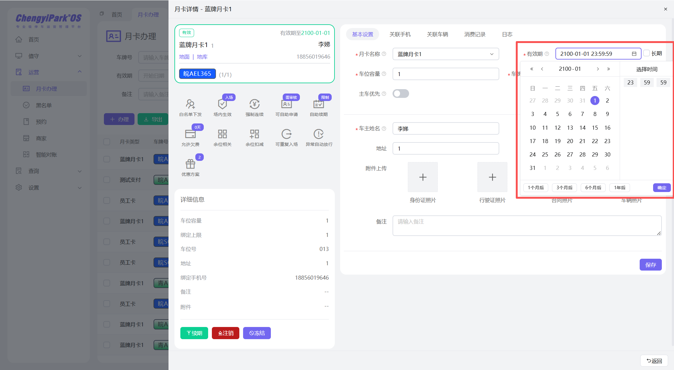
Task: Click the 可重复入场 re-entry icon
Action: click(x=286, y=134)
